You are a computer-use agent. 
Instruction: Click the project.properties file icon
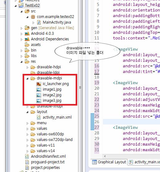point(27,168)
